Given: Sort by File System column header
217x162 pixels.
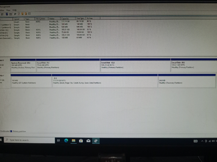Looking at the screenshot, I should (x=42, y=19).
